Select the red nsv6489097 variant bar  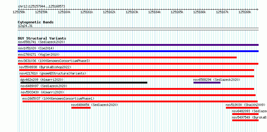[137, 89]
